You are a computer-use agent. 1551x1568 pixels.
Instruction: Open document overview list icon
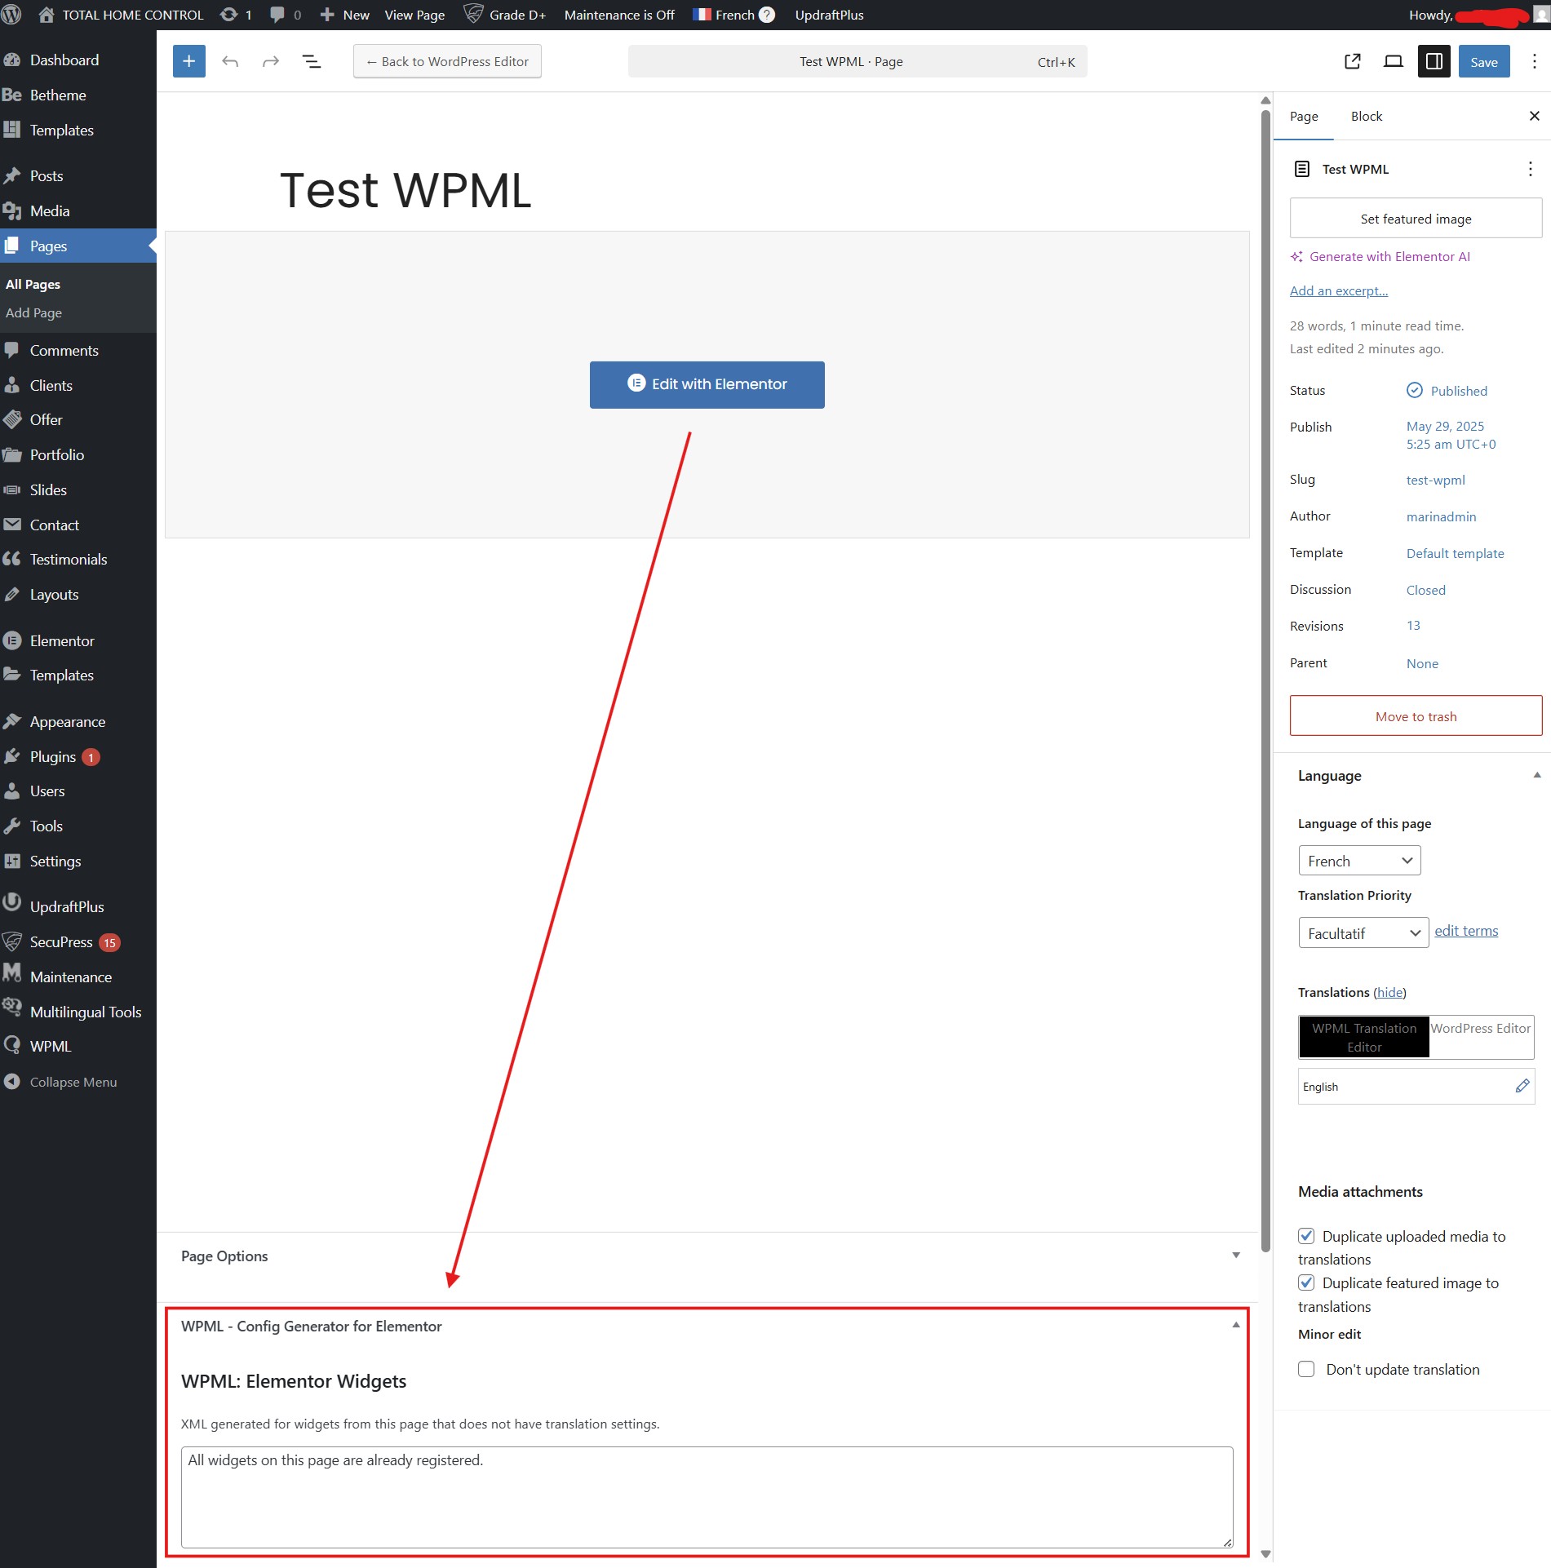click(x=312, y=61)
